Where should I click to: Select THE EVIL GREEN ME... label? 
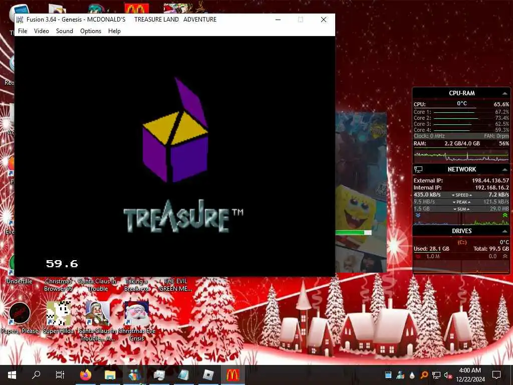pos(175,285)
